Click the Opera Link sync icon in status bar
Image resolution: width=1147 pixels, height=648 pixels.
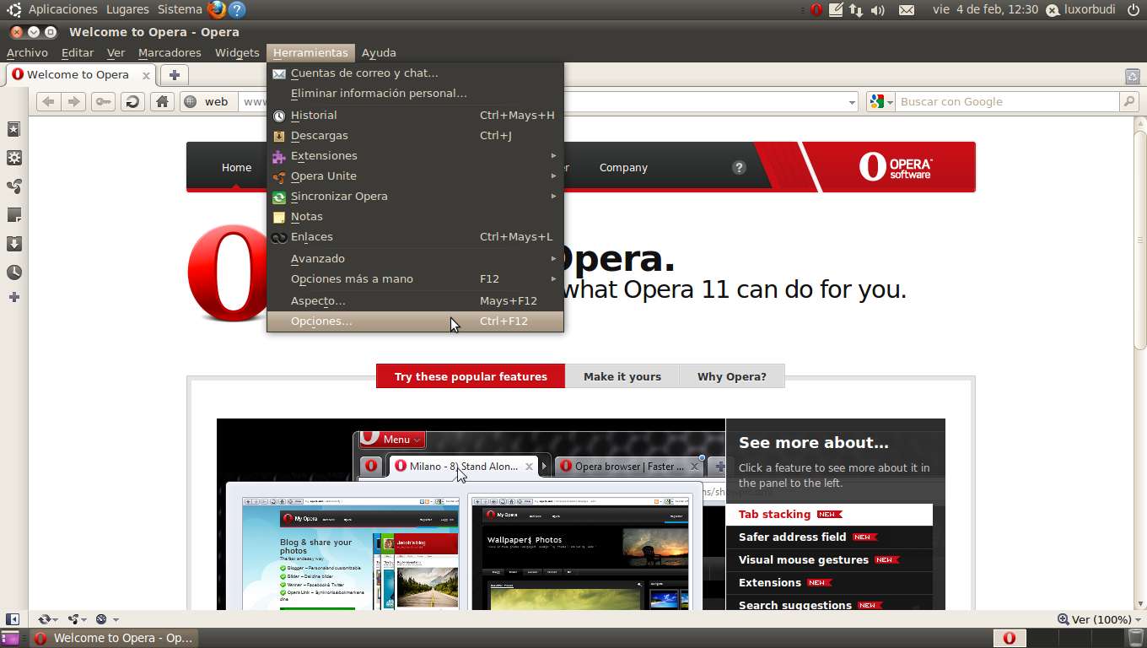click(x=44, y=619)
